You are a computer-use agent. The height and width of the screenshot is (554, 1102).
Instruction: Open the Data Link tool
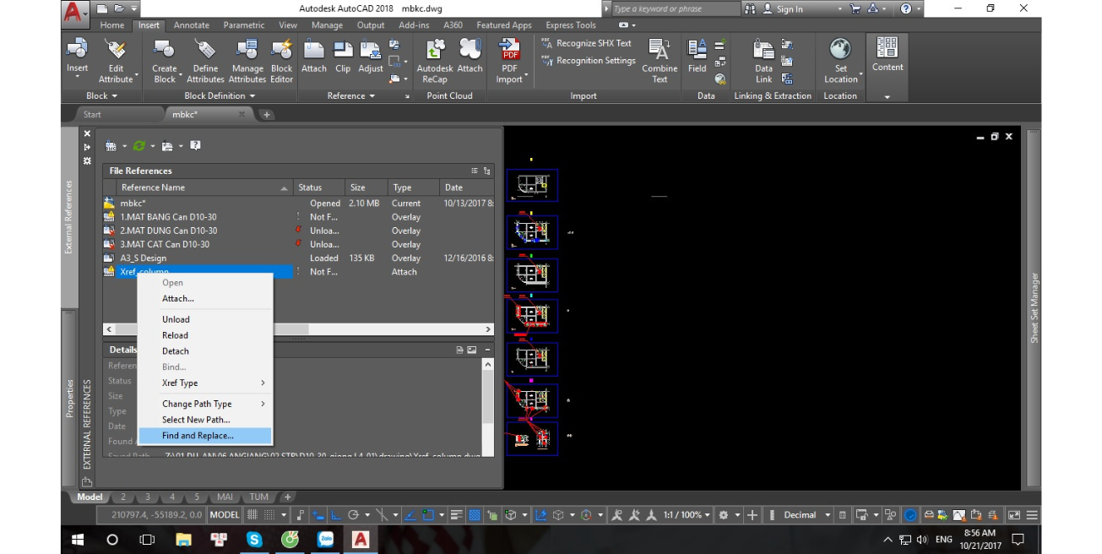pyautogui.click(x=763, y=61)
